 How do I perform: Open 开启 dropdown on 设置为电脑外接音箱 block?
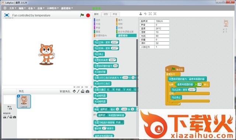click(122, 122)
